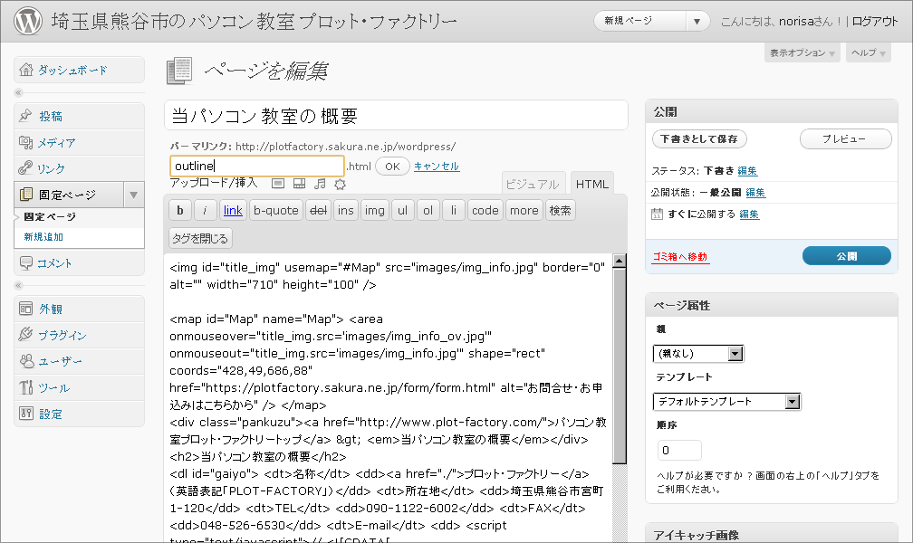This screenshot has height=543, width=913.
Task: Click the リンク chain icon
Action: point(25,168)
